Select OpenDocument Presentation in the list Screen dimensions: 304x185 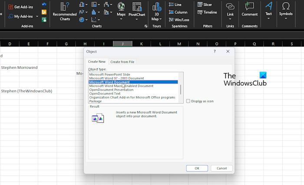point(112,90)
